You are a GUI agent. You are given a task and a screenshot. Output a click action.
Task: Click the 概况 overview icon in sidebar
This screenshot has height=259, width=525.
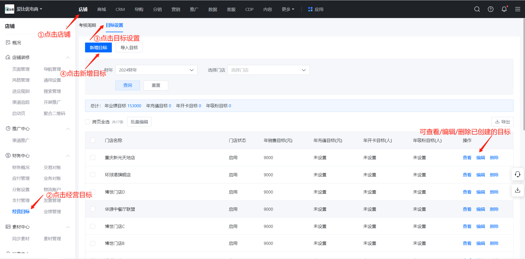pyautogui.click(x=8, y=43)
